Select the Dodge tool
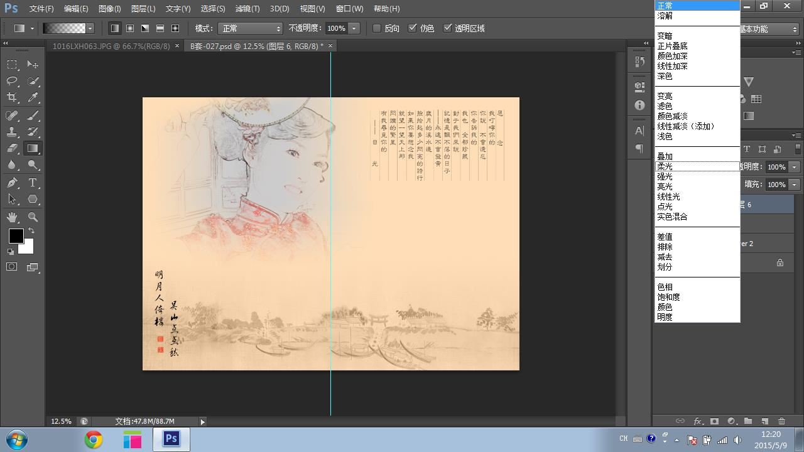804x452 pixels. pos(33,164)
